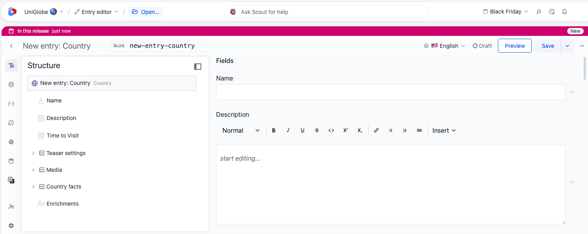Viewport: 588px width, 234px height.
Task: Expand the Teaser settings group
Action: tap(33, 153)
